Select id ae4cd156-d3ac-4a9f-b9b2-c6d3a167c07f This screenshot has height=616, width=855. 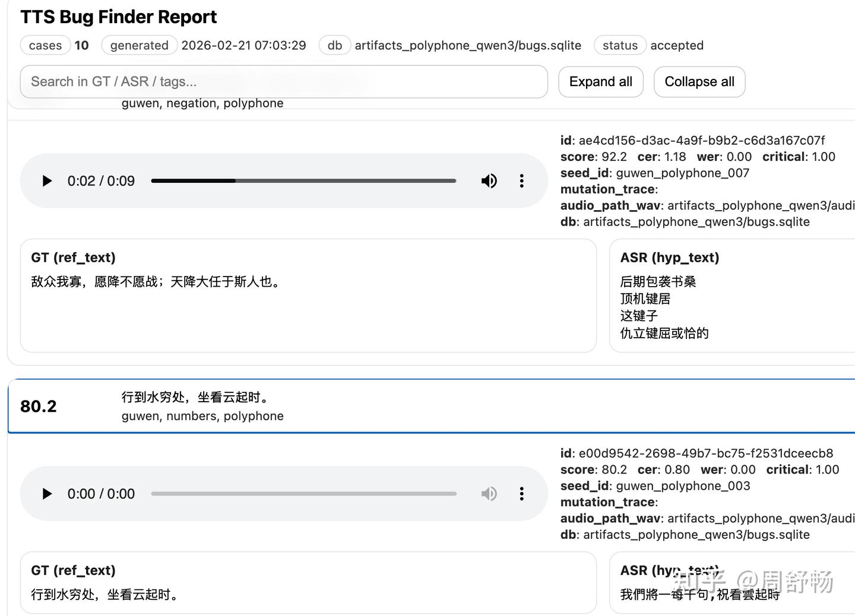[x=702, y=141]
